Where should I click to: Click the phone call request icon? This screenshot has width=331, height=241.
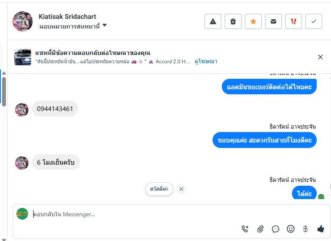pyautogui.click(x=245, y=229)
